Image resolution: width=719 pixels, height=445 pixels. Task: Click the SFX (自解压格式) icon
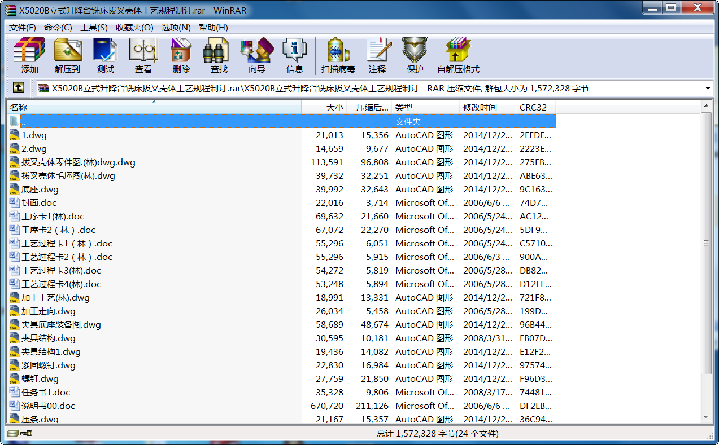(458, 55)
